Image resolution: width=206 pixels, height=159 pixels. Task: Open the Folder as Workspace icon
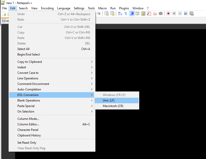coord(155,14)
